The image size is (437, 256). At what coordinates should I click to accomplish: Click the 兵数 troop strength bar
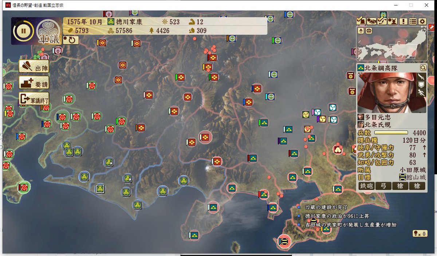[391, 133]
